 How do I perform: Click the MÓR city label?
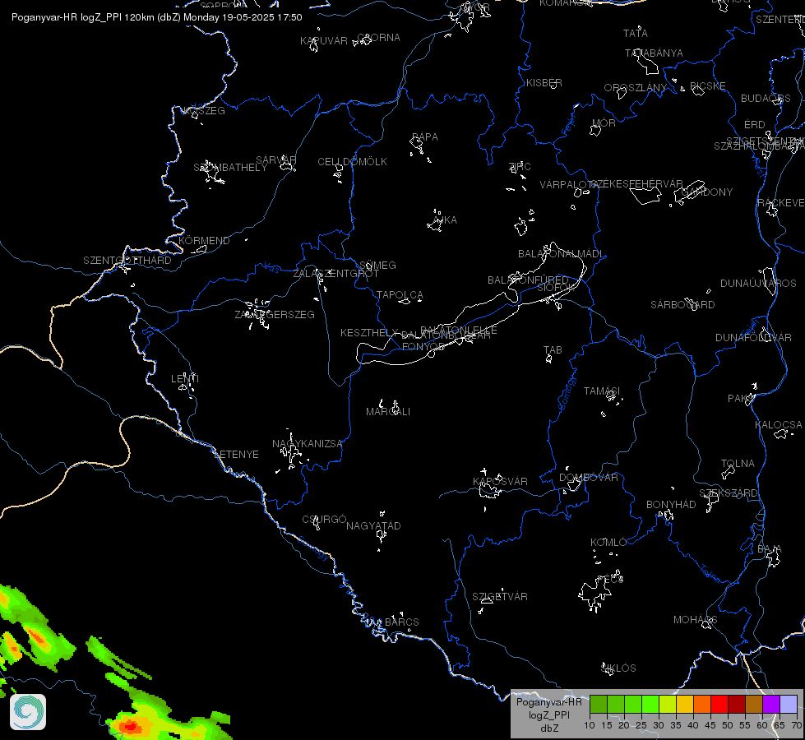[x=604, y=123]
